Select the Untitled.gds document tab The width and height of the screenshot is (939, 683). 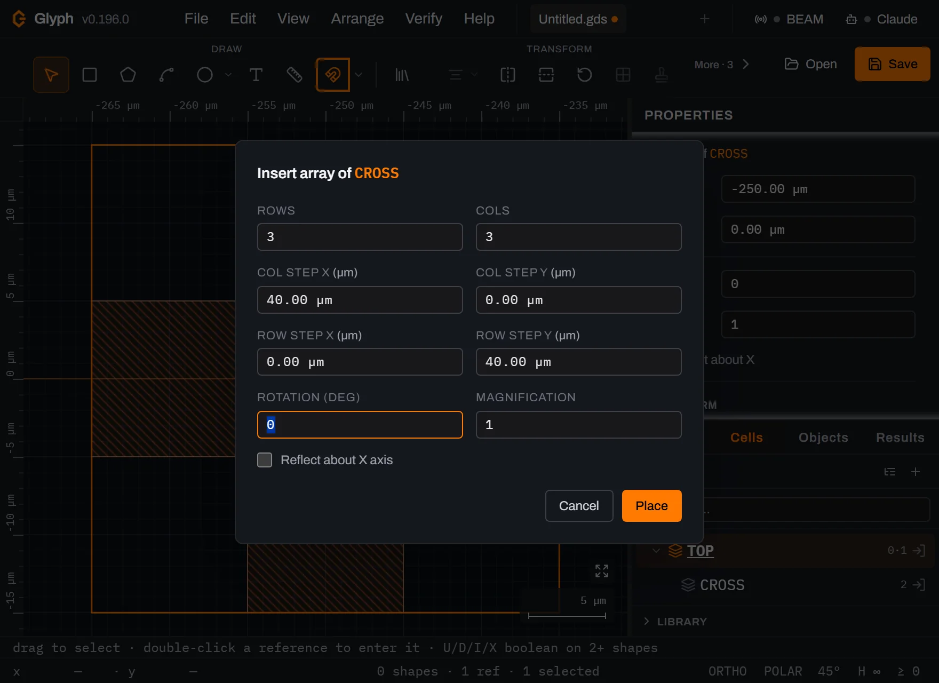[578, 19]
